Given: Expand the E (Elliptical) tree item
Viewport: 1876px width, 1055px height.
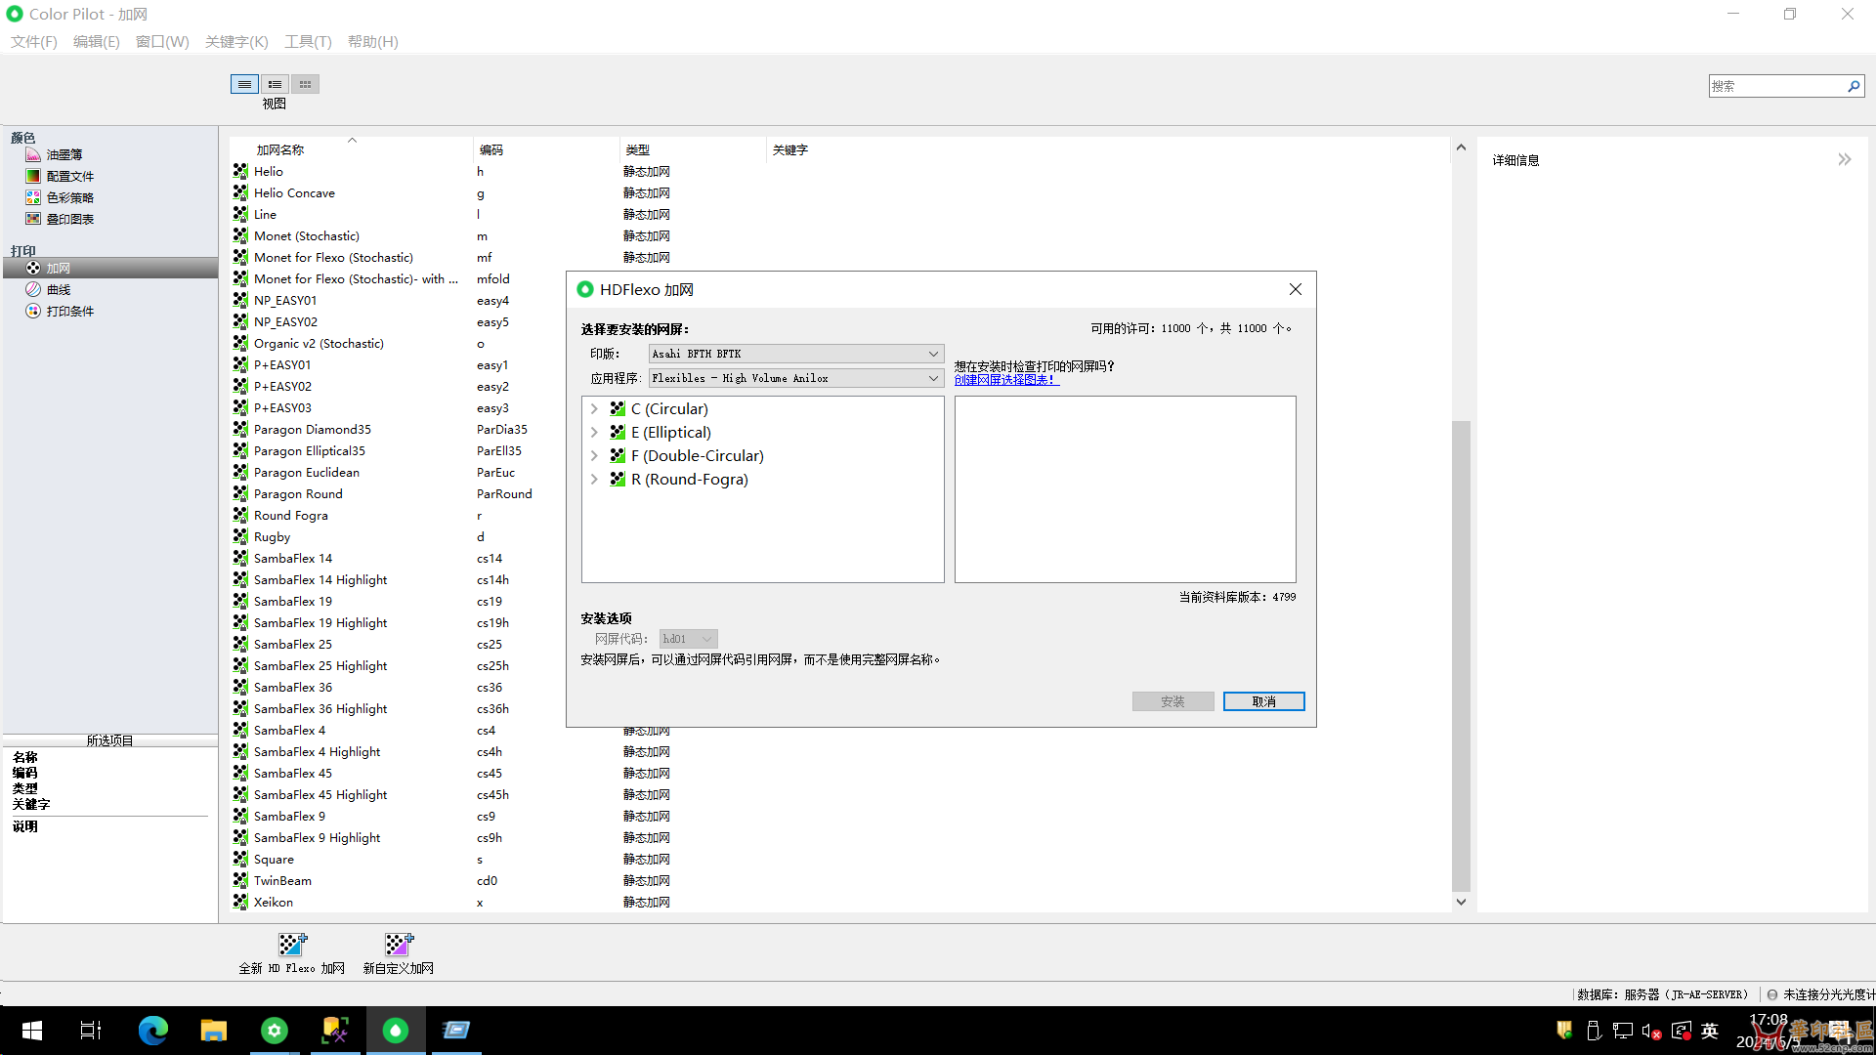Looking at the screenshot, I should pos(594,432).
